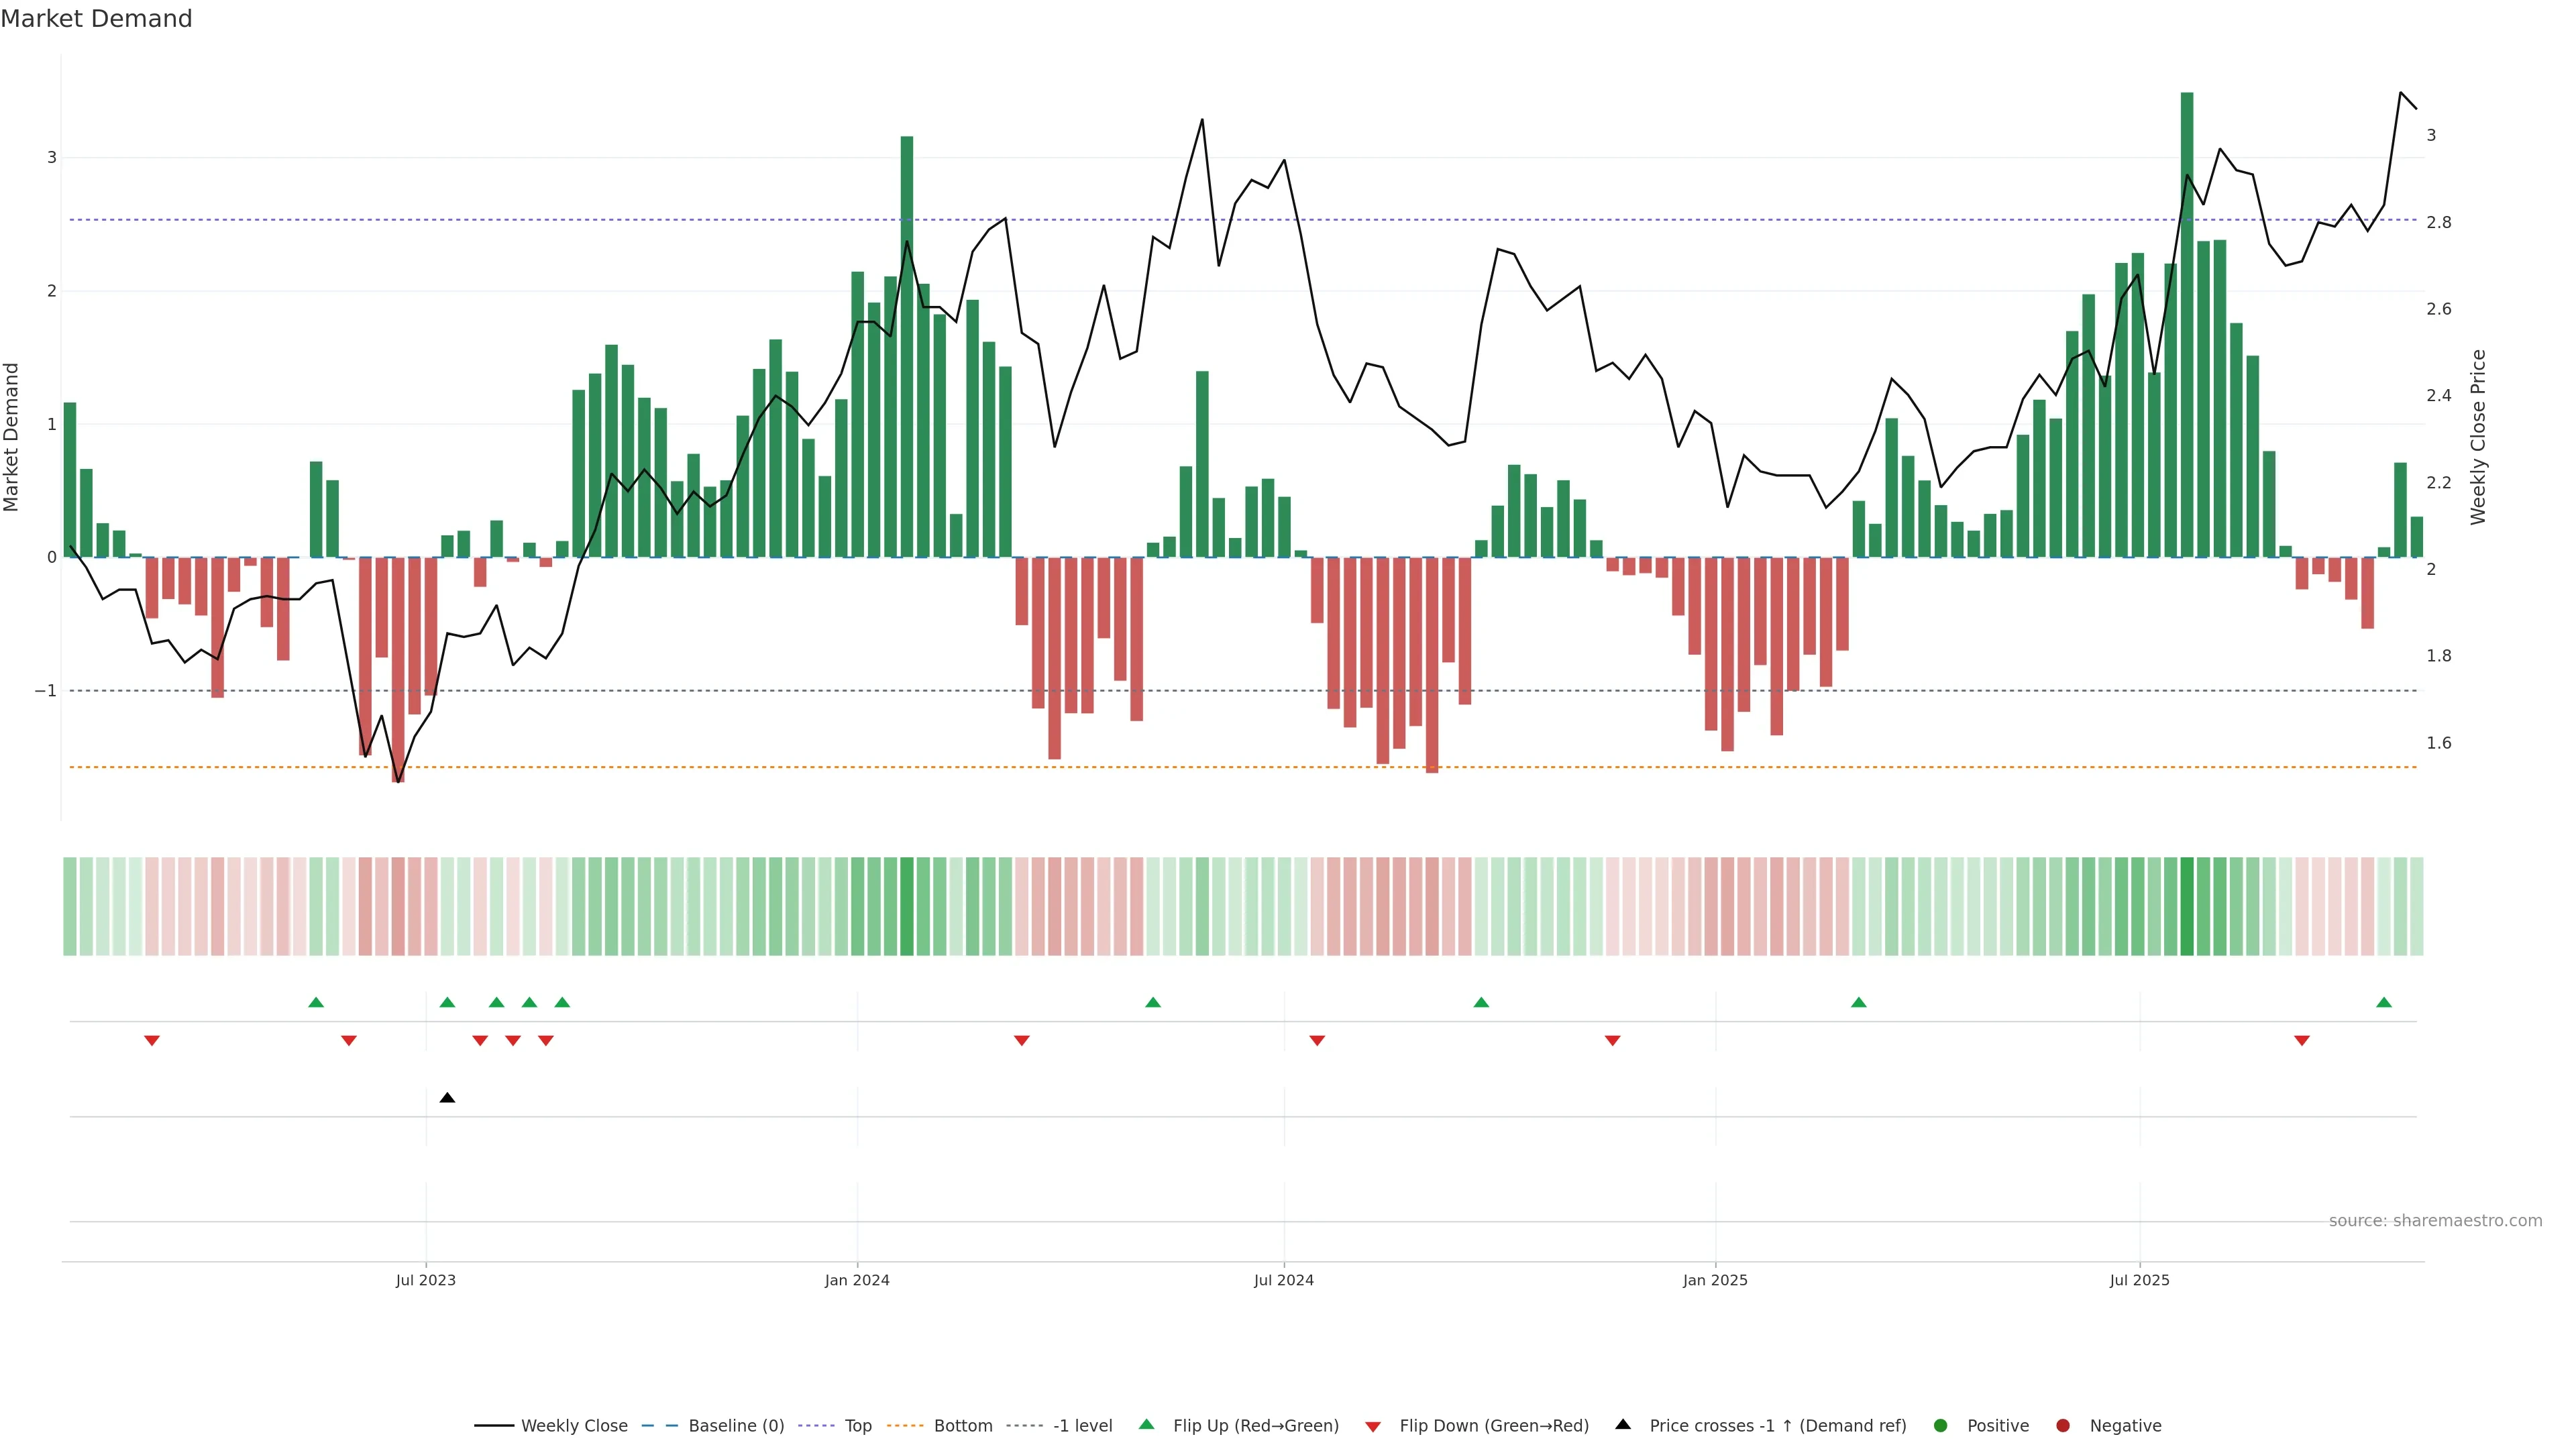2576x1449 pixels.
Task: Click the green Positive legend dot
Action: (1941, 1426)
